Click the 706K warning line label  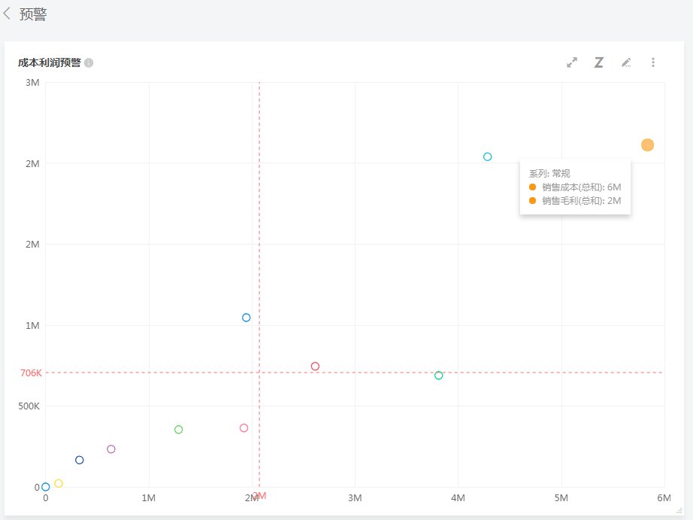click(x=31, y=373)
